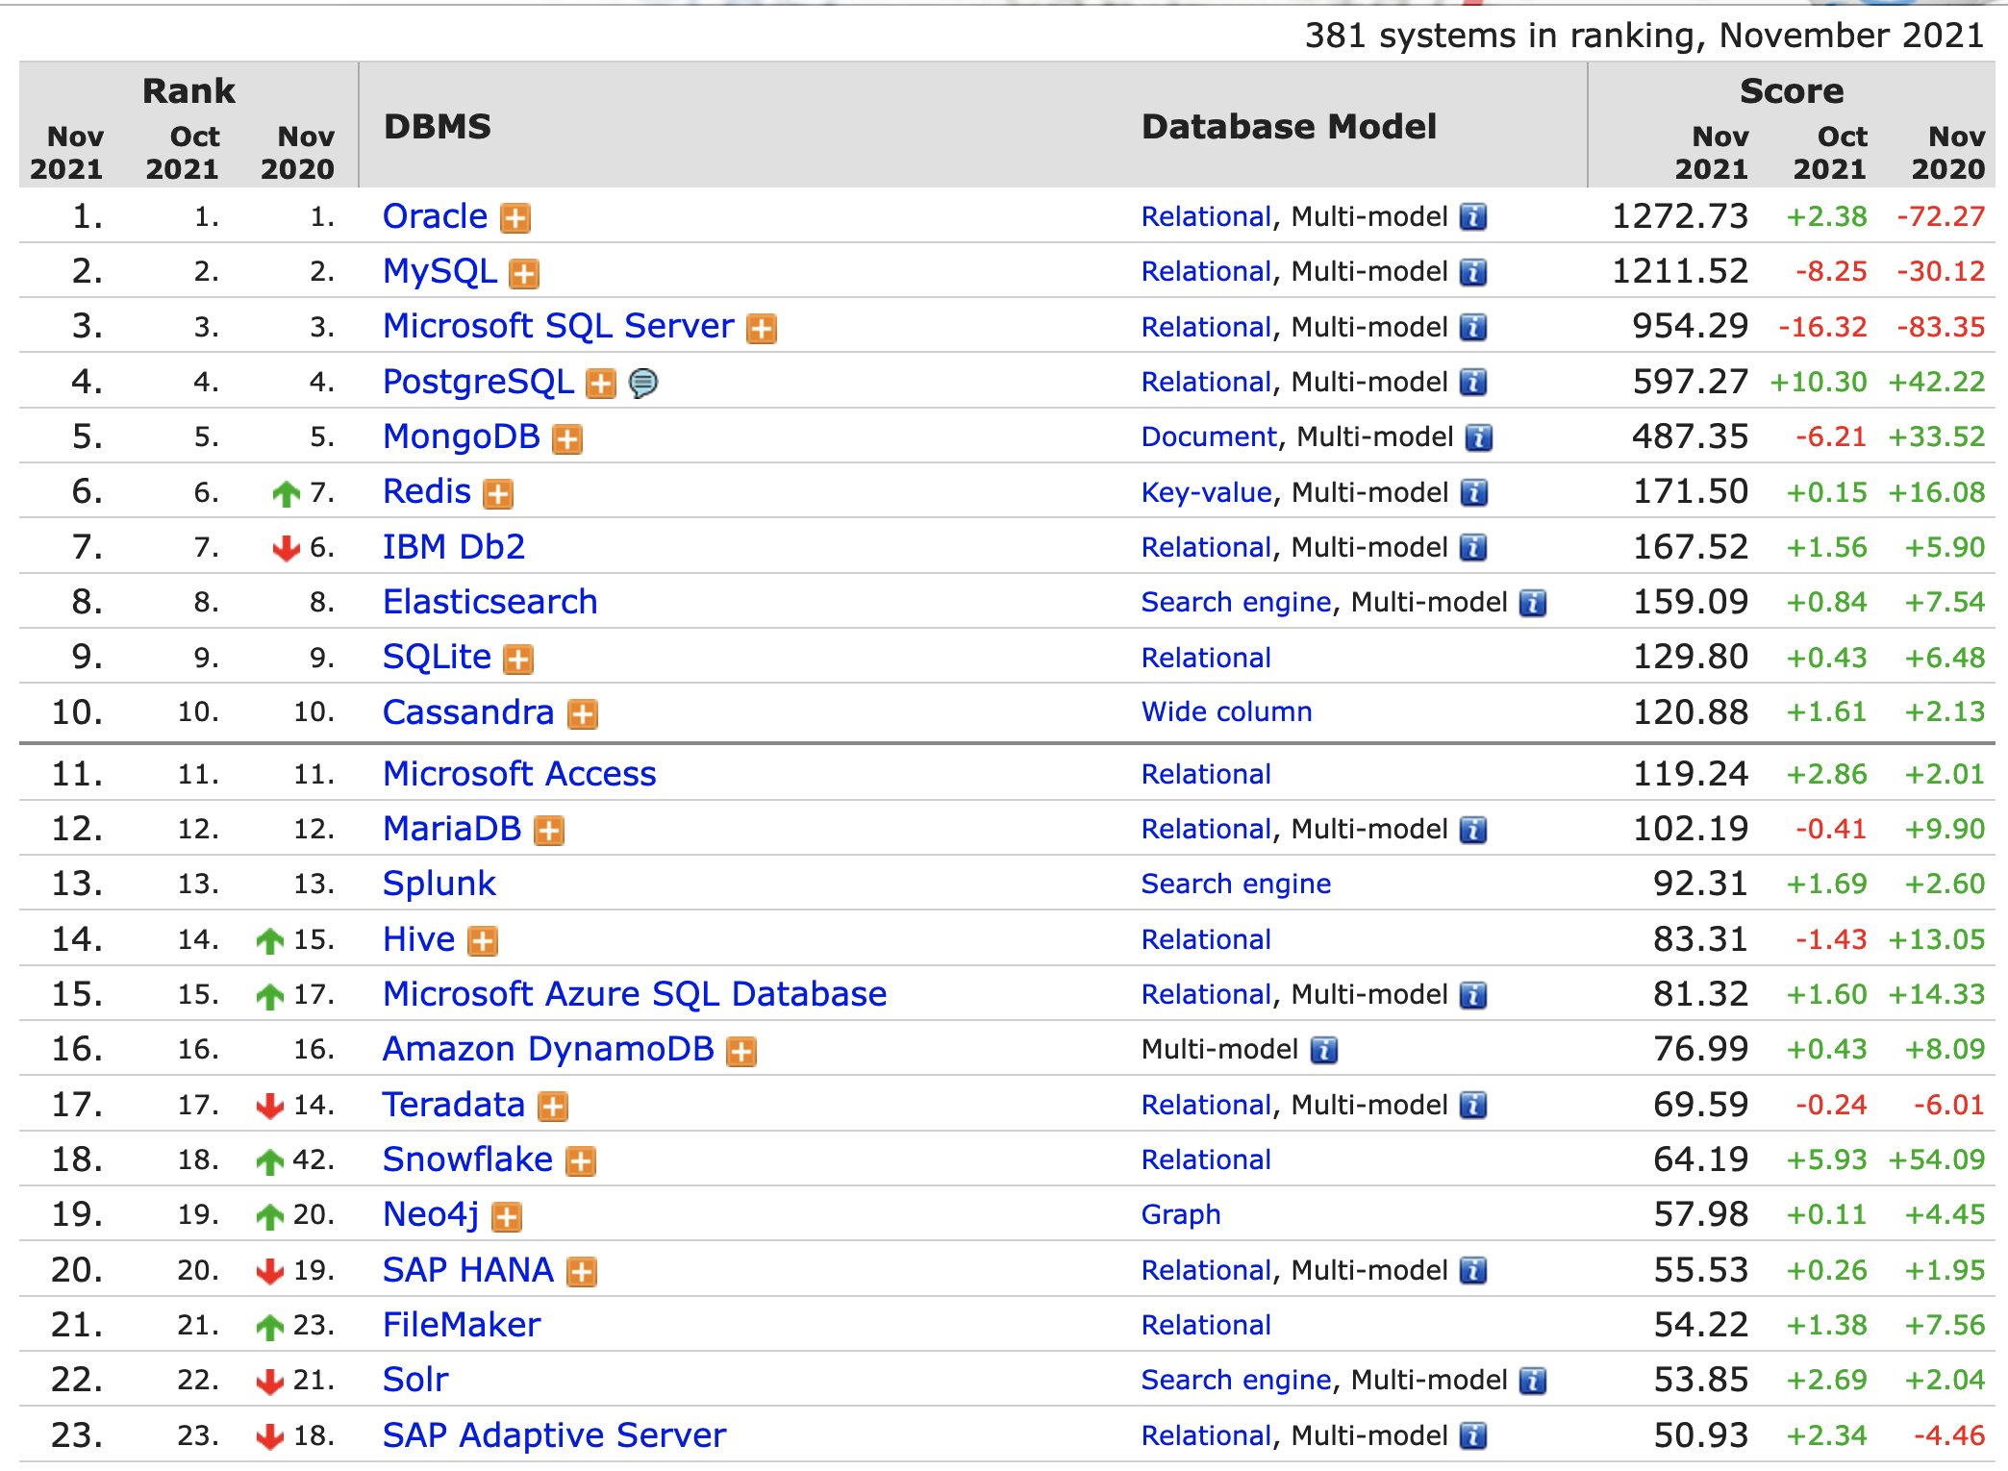This screenshot has height=1471, width=2008.
Task: Click the plus icon beside MySQL
Action: click(x=524, y=274)
